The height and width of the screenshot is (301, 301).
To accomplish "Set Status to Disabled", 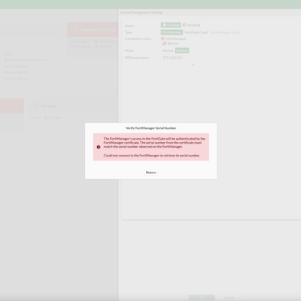I will [x=191, y=25].
